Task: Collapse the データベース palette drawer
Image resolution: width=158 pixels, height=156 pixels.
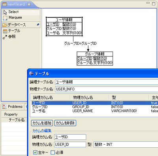Action: (x=21, y=25)
